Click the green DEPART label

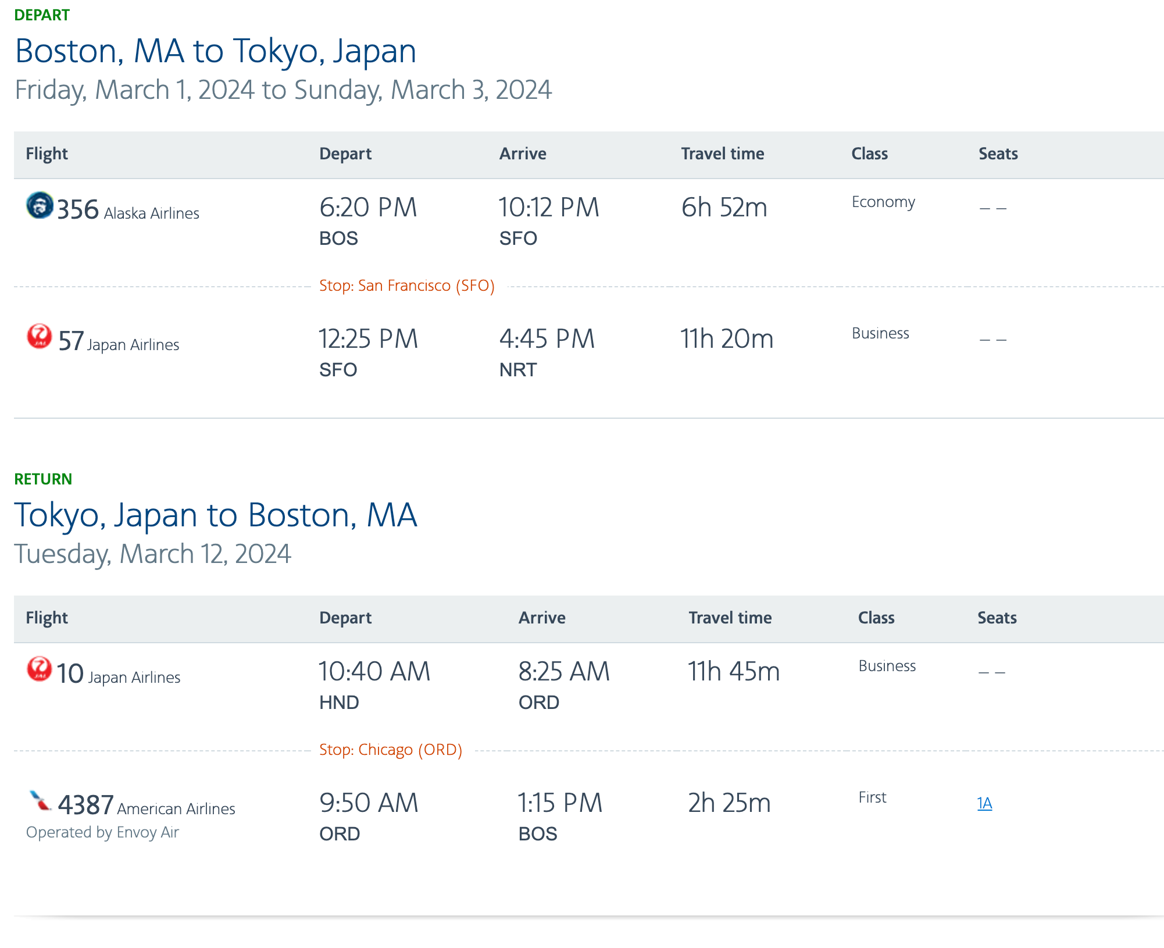pos(42,15)
